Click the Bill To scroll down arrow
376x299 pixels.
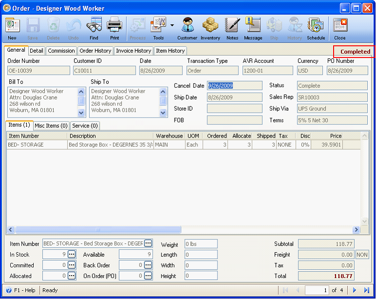(x=81, y=113)
